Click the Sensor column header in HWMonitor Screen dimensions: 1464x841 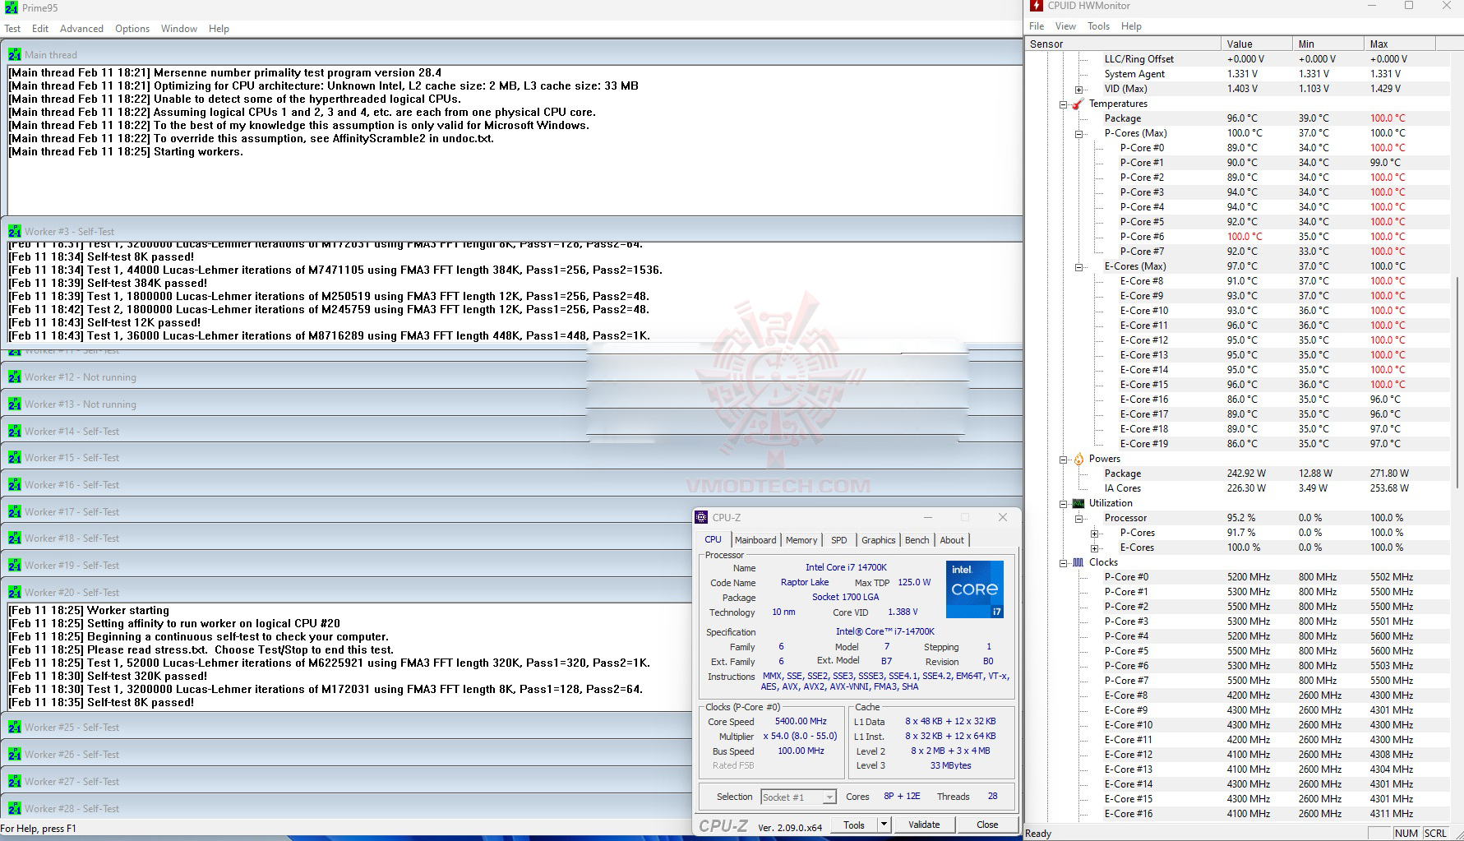pos(1124,44)
